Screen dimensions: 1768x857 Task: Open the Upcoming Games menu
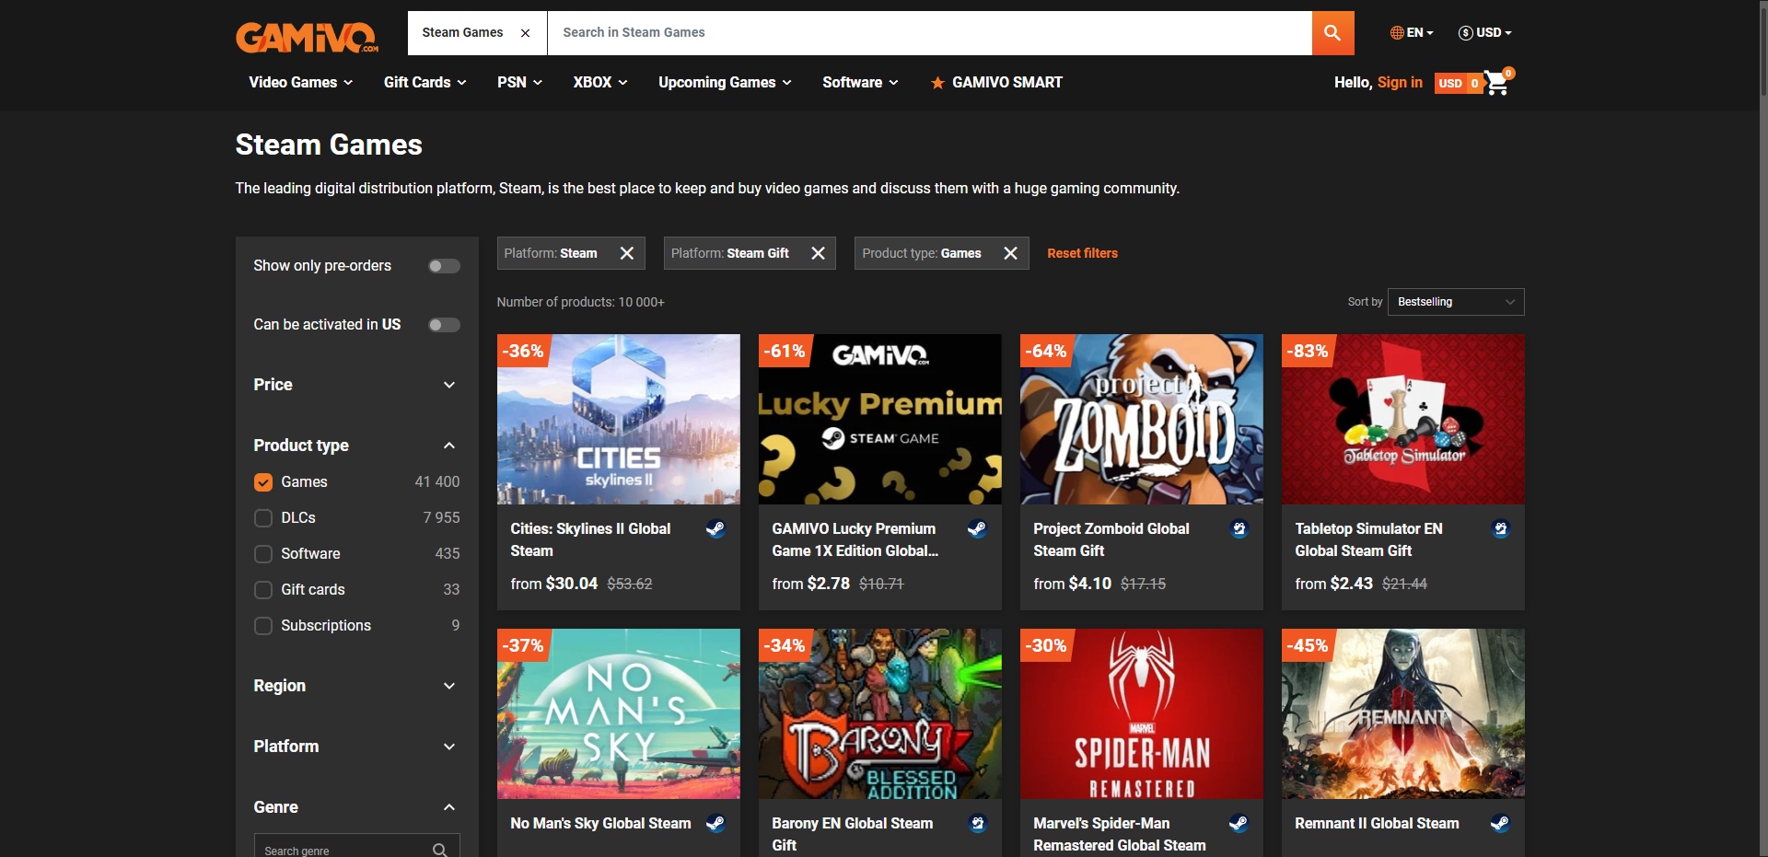(725, 82)
